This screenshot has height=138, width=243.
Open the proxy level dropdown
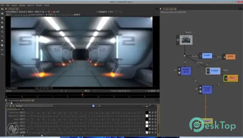(x=58, y=12)
